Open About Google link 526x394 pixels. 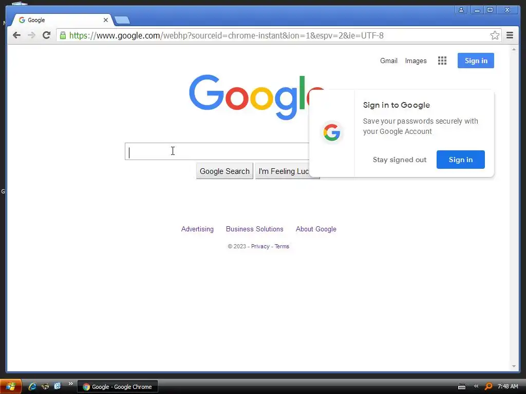tap(316, 229)
